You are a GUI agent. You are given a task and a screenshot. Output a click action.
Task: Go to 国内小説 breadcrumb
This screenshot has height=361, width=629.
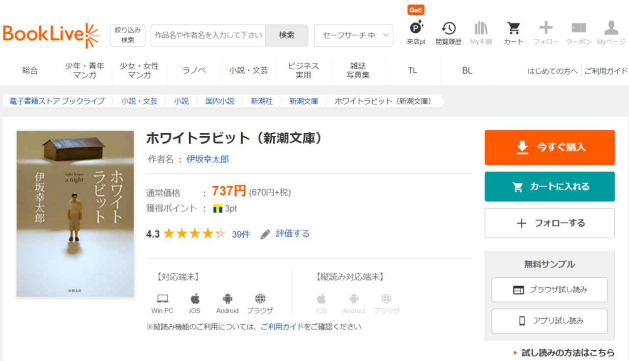point(220,101)
